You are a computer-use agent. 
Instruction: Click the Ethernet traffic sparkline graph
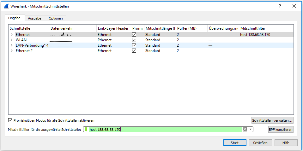point(61,35)
